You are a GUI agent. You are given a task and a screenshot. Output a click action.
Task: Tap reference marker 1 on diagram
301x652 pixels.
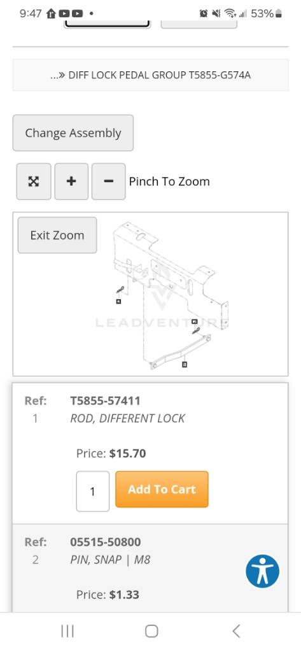[x=185, y=364]
